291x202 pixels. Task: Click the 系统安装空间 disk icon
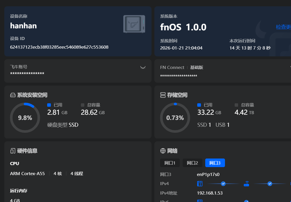[x=13, y=95]
